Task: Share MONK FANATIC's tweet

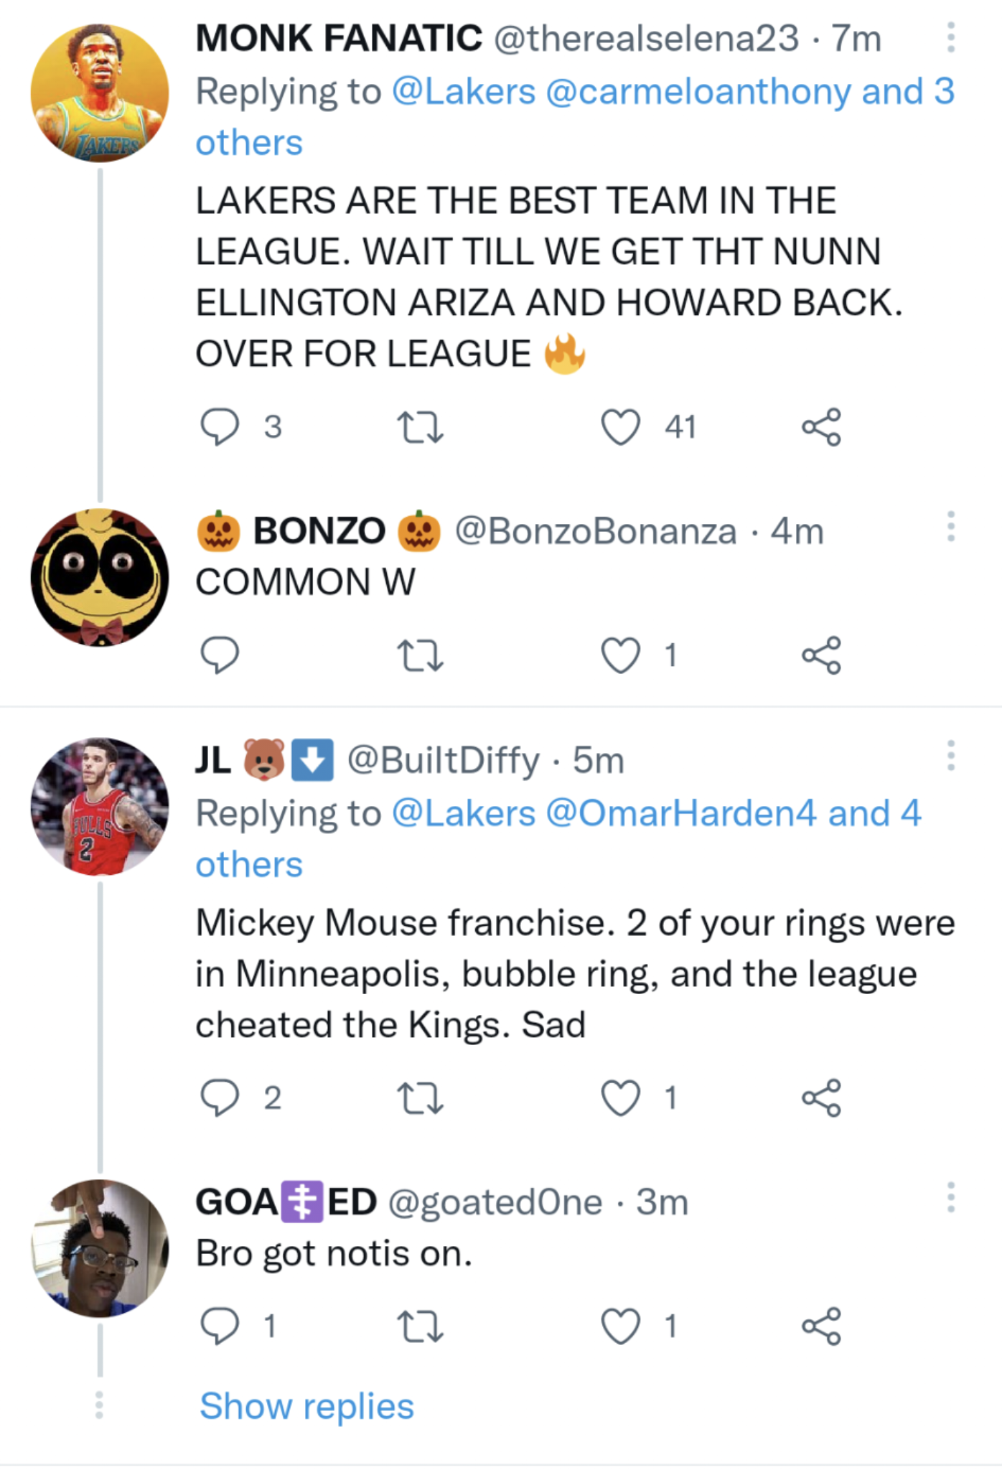Action: coord(827,426)
